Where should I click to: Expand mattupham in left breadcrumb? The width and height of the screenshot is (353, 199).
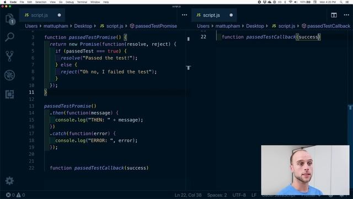(x=56, y=26)
